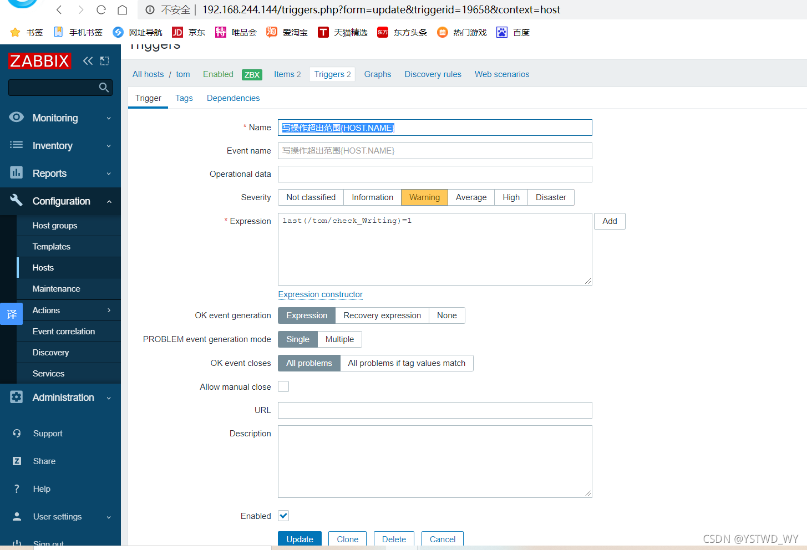Click the ZABBIX logo

tap(40, 61)
